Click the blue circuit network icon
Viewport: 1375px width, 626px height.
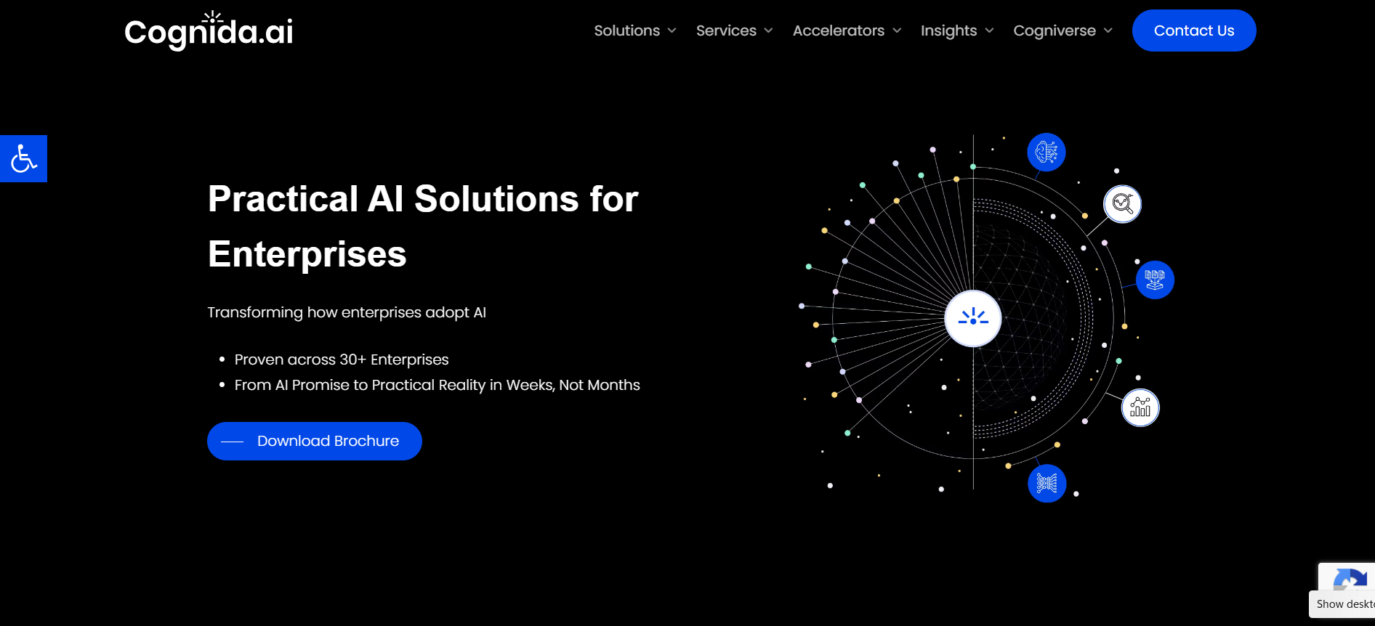[1047, 483]
